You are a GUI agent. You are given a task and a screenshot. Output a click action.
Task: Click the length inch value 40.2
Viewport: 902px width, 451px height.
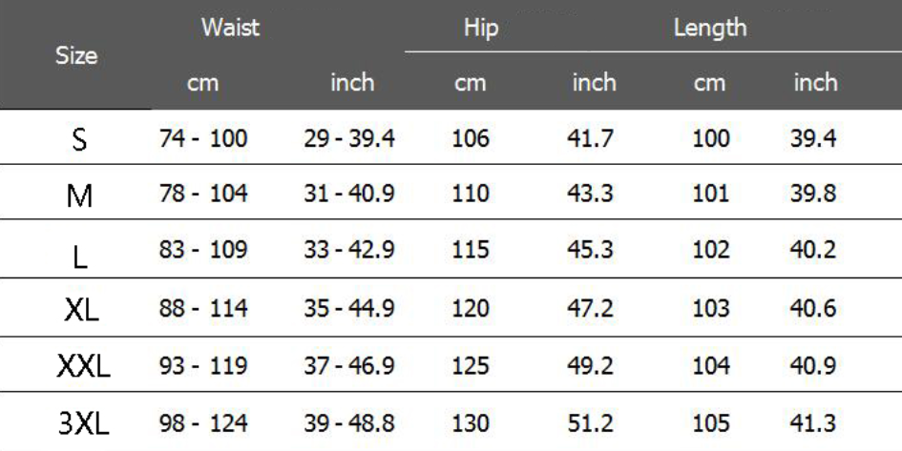click(813, 251)
